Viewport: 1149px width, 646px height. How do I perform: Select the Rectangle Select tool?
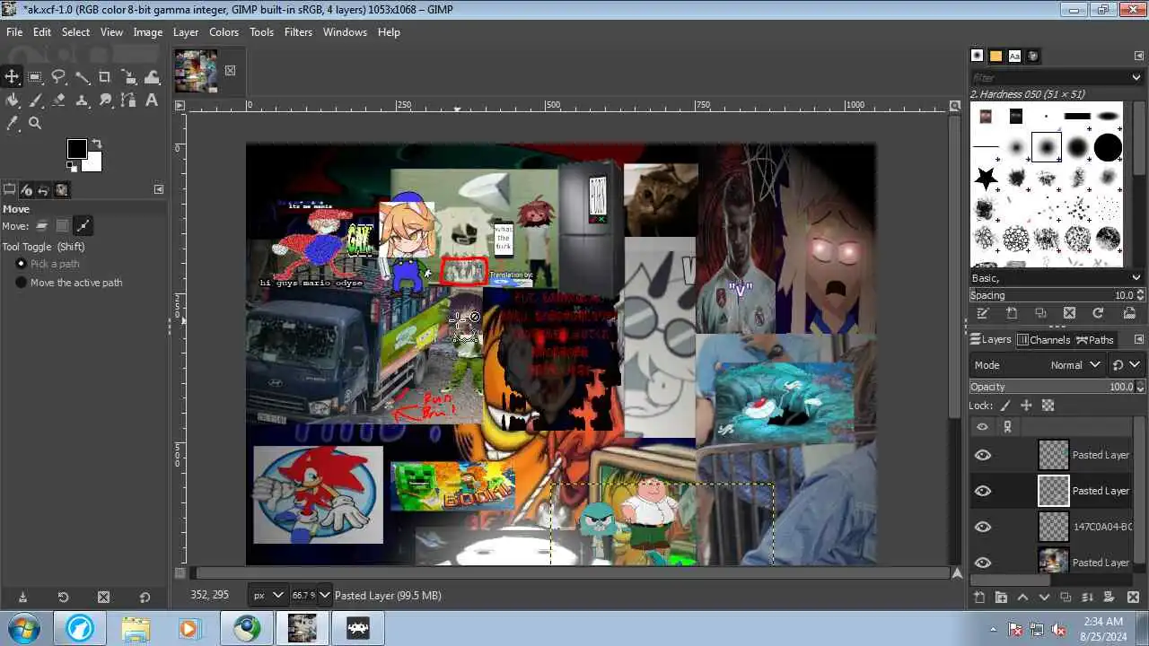(35, 77)
